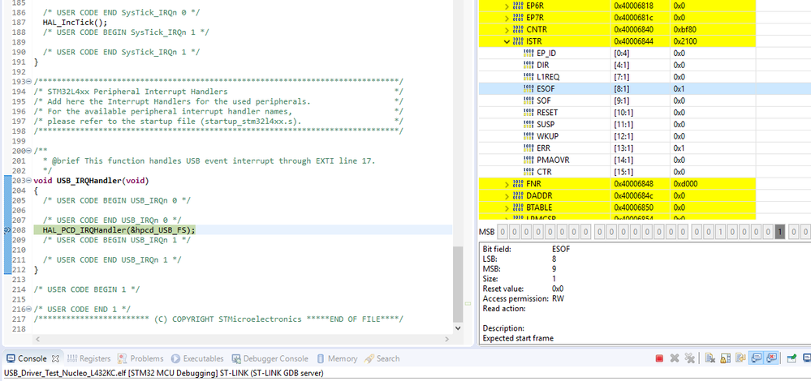The height and width of the screenshot is (381, 811).
Task: Open the Debugger Console tab
Action: (270, 358)
